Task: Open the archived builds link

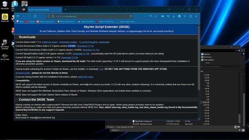Action: click(23, 73)
